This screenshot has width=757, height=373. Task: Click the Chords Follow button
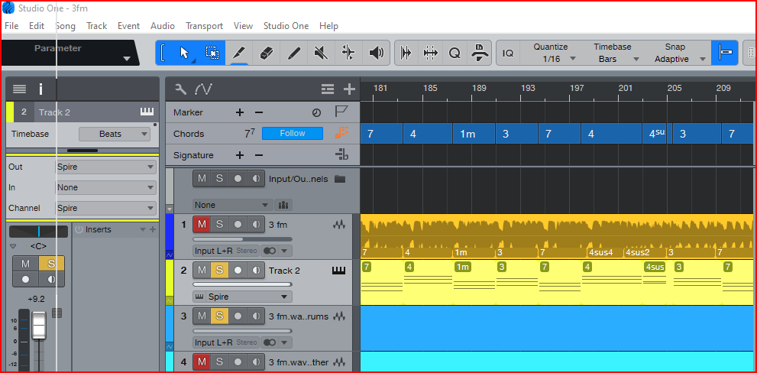(293, 134)
